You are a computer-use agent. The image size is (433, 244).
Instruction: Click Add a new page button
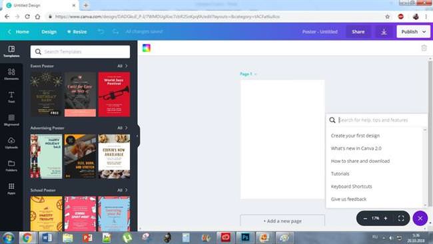[282, 221]
